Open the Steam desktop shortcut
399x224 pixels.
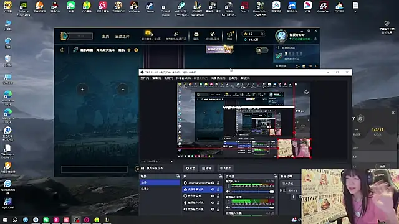(150, 7)
